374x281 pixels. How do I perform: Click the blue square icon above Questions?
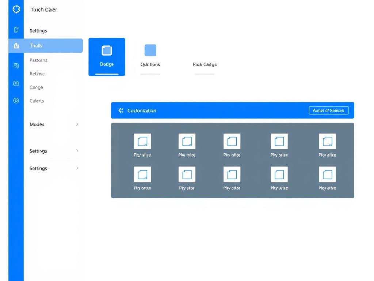tap(150, 50)
